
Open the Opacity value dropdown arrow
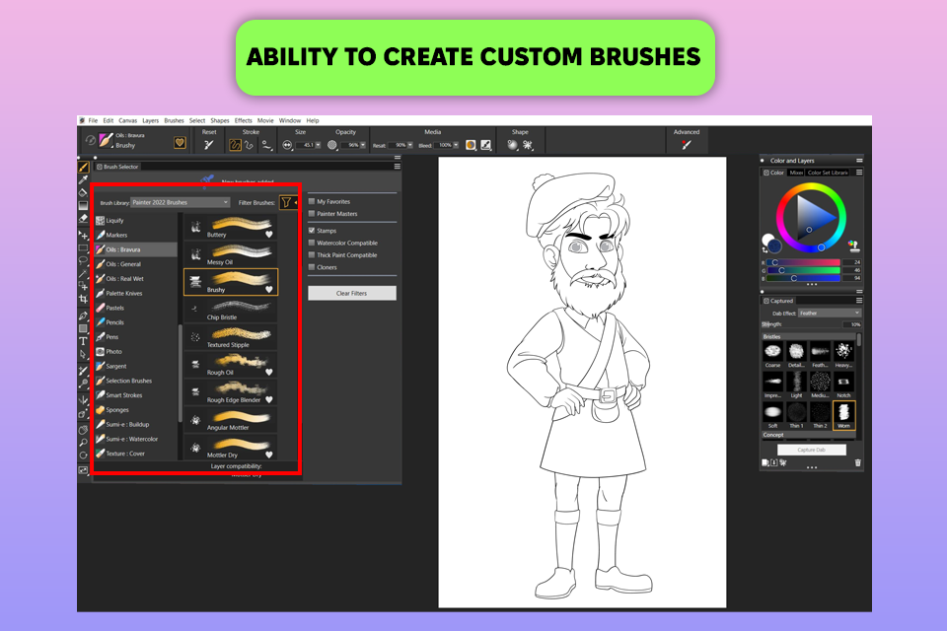coord(363,145)
